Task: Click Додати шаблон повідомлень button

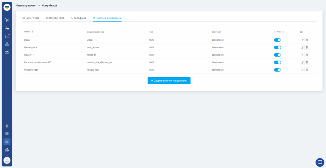Action: (169, 81)
